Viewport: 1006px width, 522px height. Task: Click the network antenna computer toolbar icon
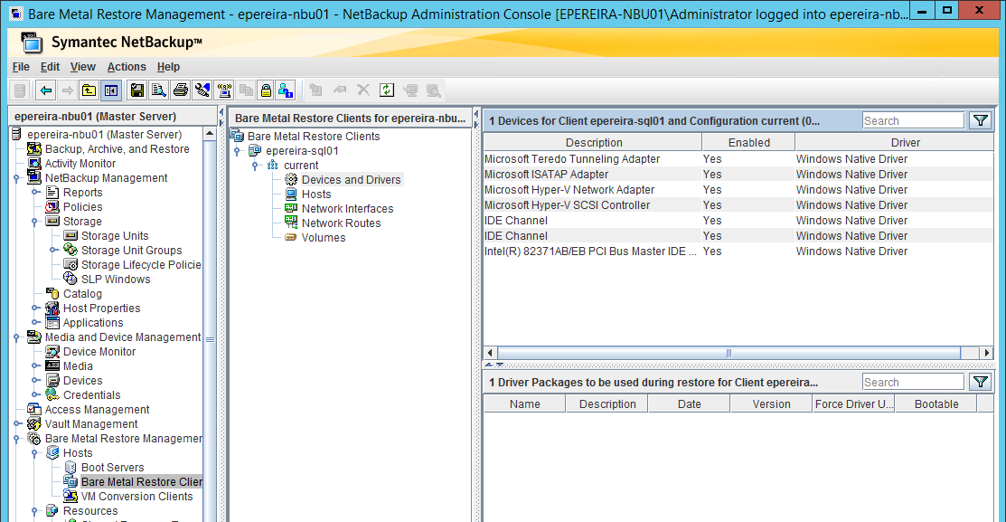tap(224, 90)
